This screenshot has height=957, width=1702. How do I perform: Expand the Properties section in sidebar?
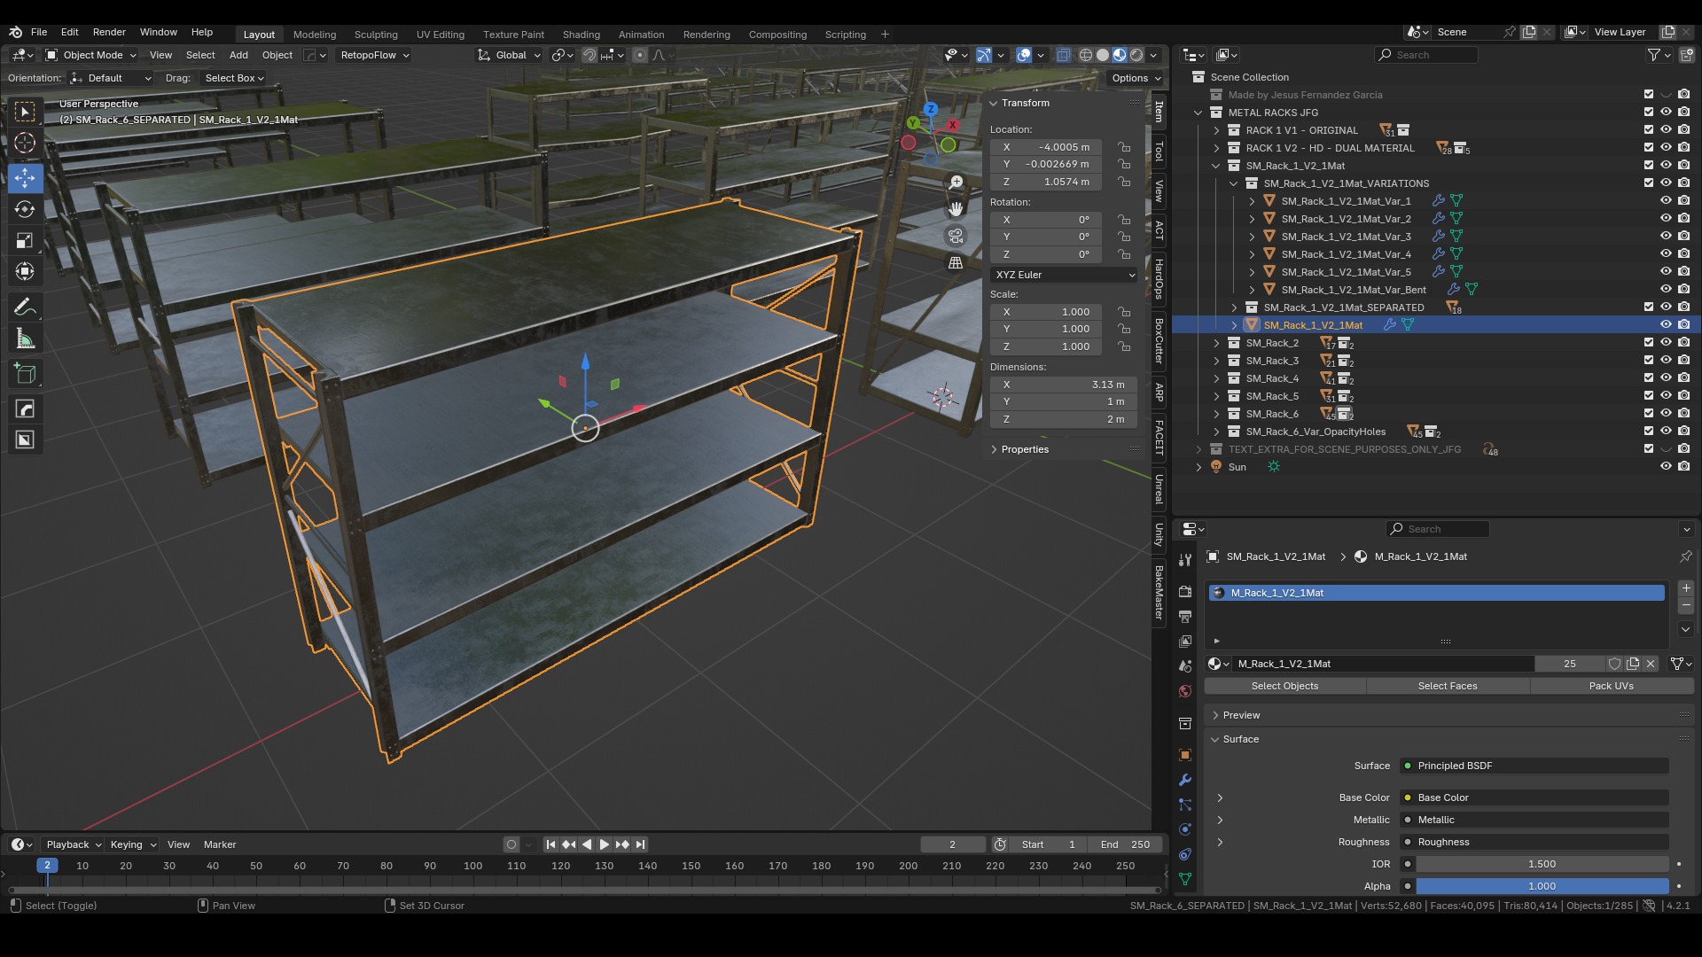(1025, 449)
